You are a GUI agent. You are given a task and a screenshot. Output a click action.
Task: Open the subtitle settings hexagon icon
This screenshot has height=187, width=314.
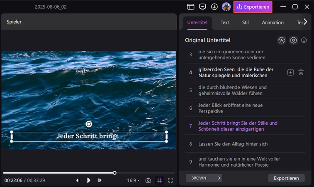293,40
